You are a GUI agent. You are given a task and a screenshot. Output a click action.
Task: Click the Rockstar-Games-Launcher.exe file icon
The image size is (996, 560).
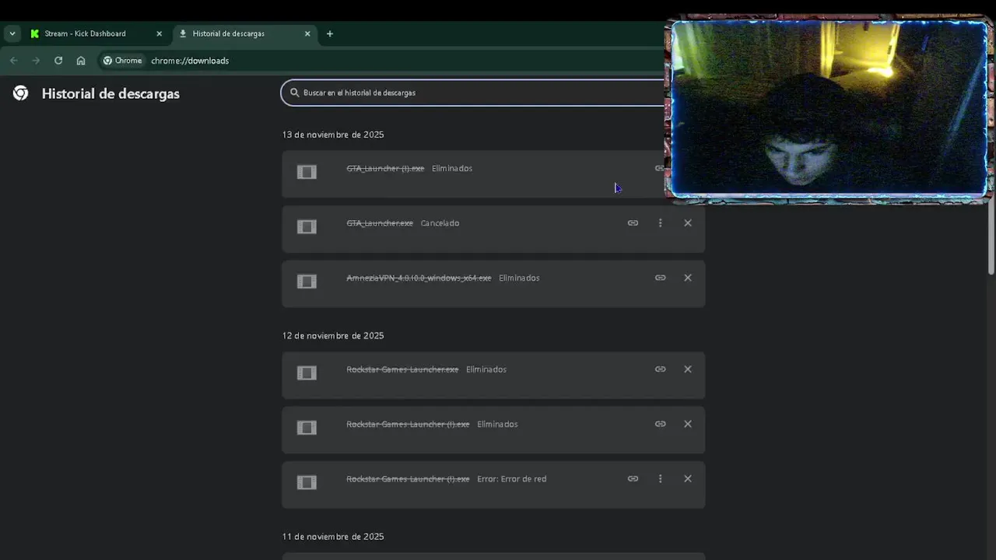point(307,373)
